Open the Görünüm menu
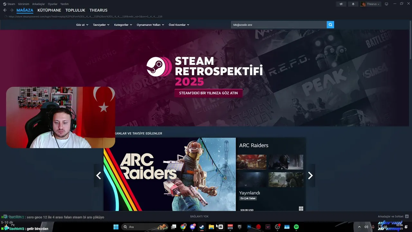The image size is (412, 232). 23,4
